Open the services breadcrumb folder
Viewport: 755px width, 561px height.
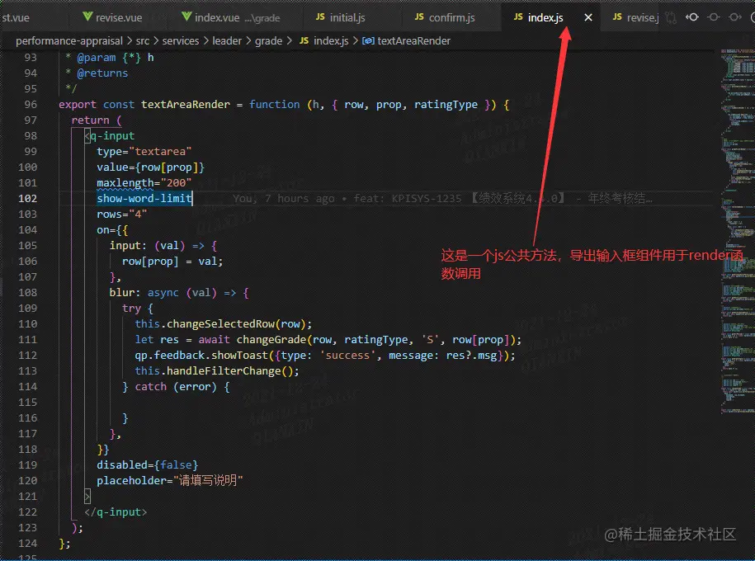pyautogui.click(x=181, y=41)
